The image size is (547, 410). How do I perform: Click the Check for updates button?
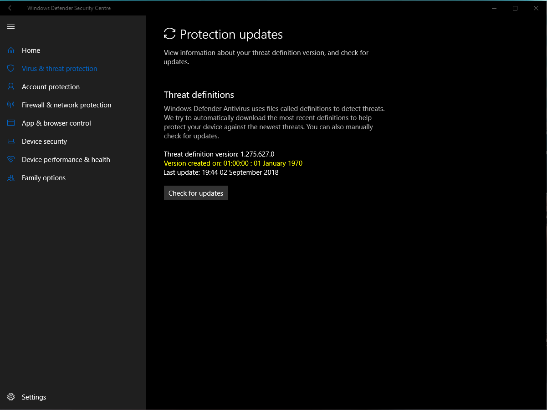tap(196, 193)
